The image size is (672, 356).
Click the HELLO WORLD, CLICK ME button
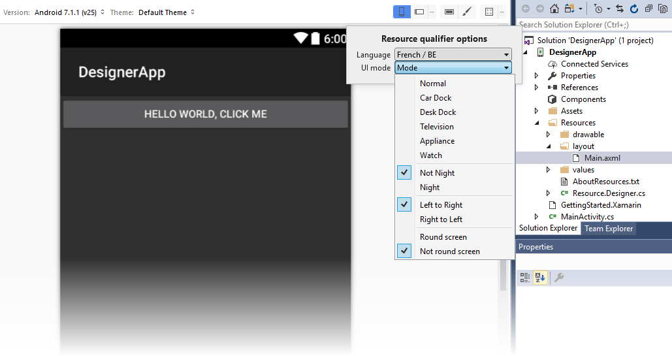point(206,114)
